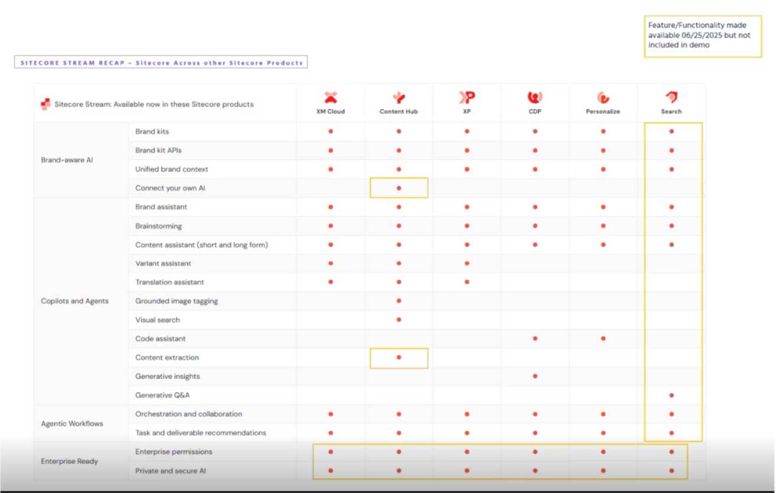
Task: Click the Personalize dot in Unified brand context row
Action: click(x=603, y=169)
